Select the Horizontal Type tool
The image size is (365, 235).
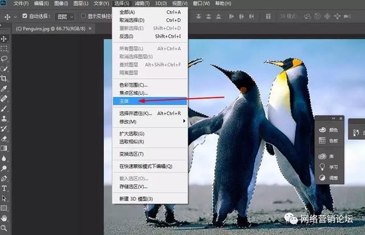[x=4, y=188]
